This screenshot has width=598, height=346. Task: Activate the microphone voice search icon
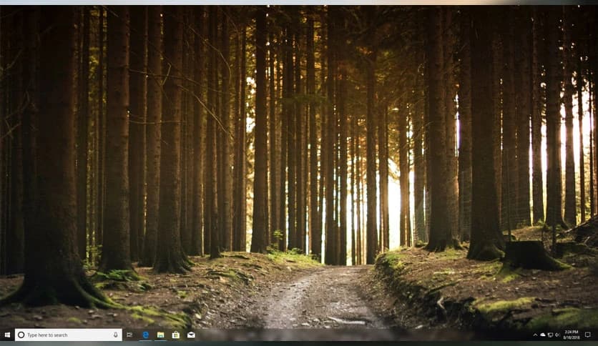116,335
